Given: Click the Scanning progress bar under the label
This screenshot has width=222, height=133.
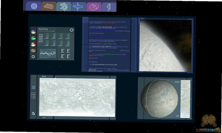Looking at the screenshot, I should coord(46,31).
